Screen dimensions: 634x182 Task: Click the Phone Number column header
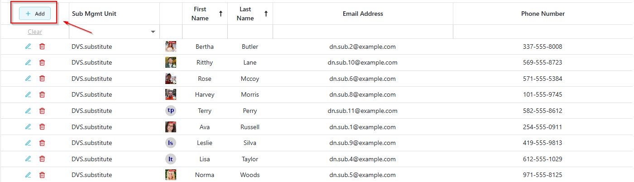pyautogui.click(x=543, y=14)
